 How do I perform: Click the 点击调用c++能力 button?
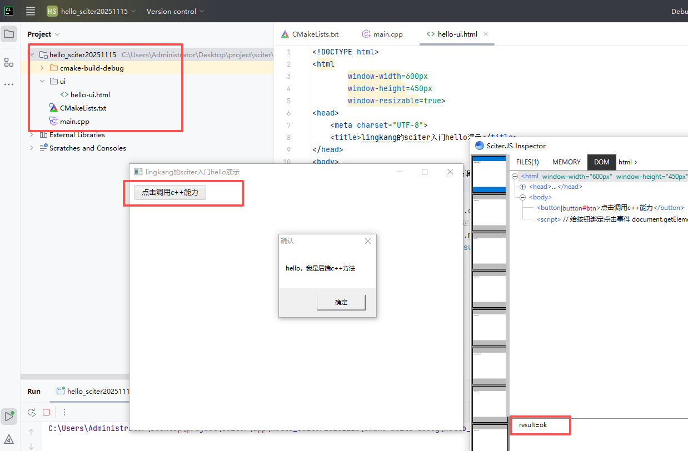170,193
